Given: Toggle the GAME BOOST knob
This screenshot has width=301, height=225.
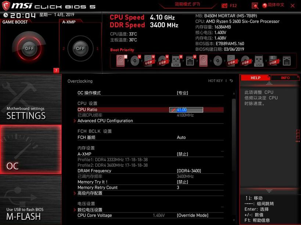Looking at the screenshot, I should [x=29, y=48].
